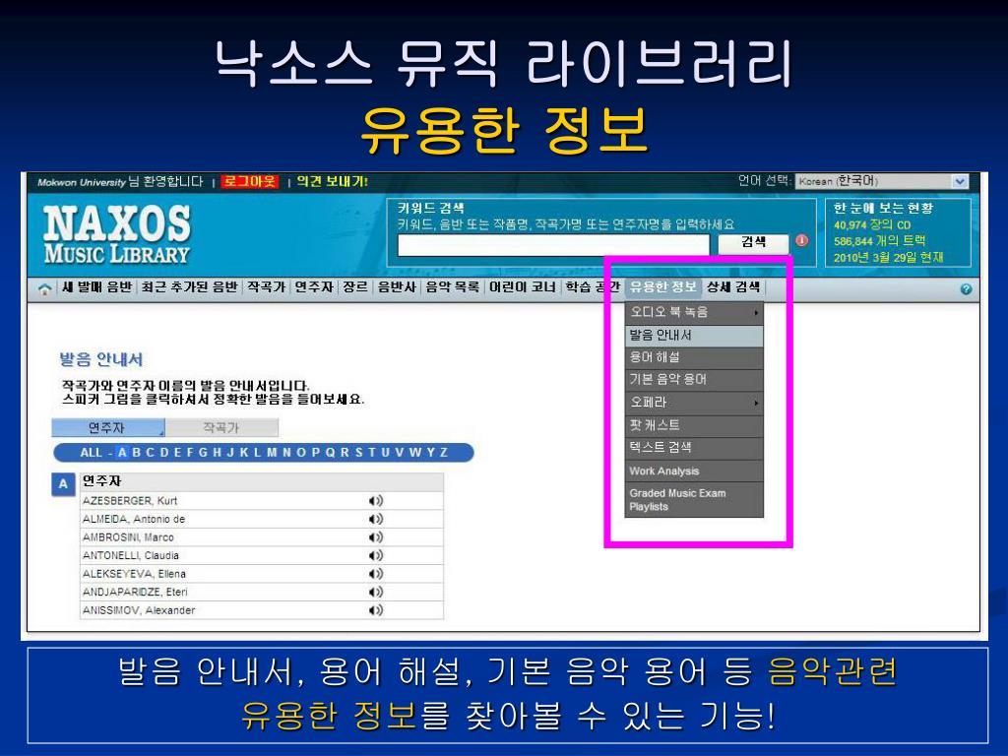
Task: Click the name ANISSIMOV, Alexander
Action: [139, 610]
